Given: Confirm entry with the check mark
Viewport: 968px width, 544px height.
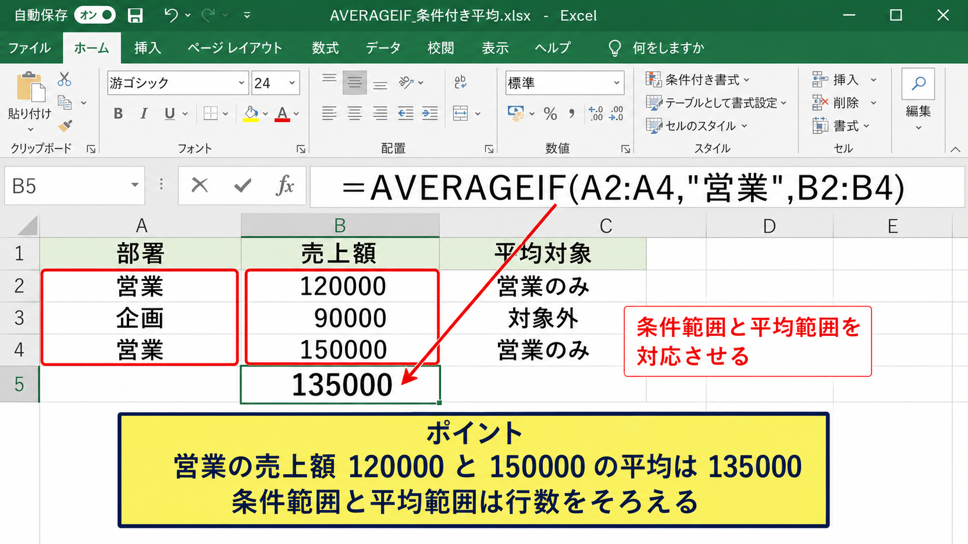Looking at the screenshot, I should coord(243,186).
